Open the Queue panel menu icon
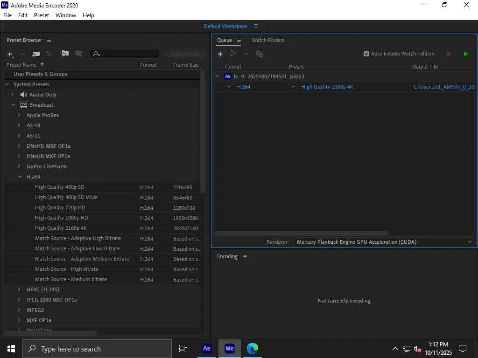 239,40
